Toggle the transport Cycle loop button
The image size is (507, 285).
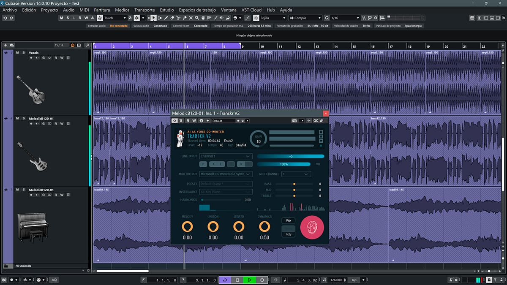click(x=225, y=280)
